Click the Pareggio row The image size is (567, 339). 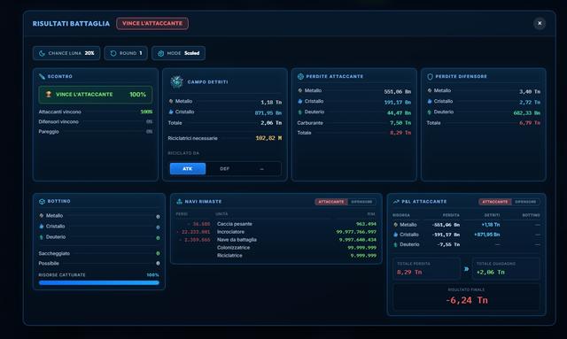(96, 132)
